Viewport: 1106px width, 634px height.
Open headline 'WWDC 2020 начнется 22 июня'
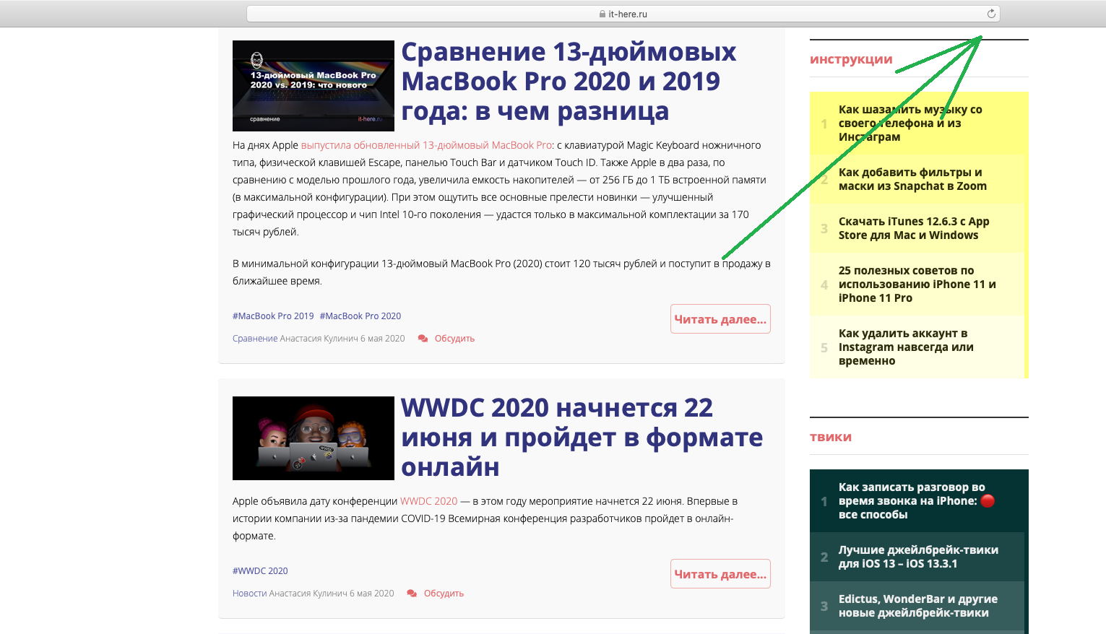pos(582,438)
